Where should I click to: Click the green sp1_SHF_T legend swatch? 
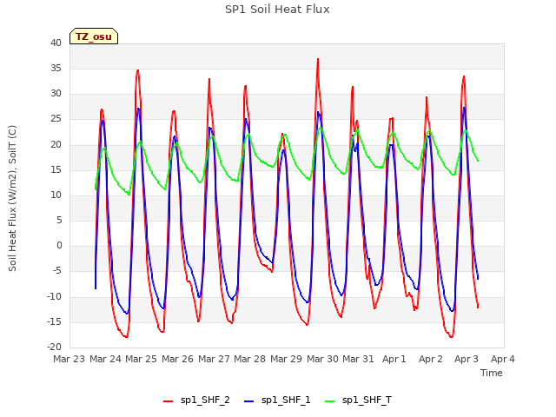click(x=330, y=401)
